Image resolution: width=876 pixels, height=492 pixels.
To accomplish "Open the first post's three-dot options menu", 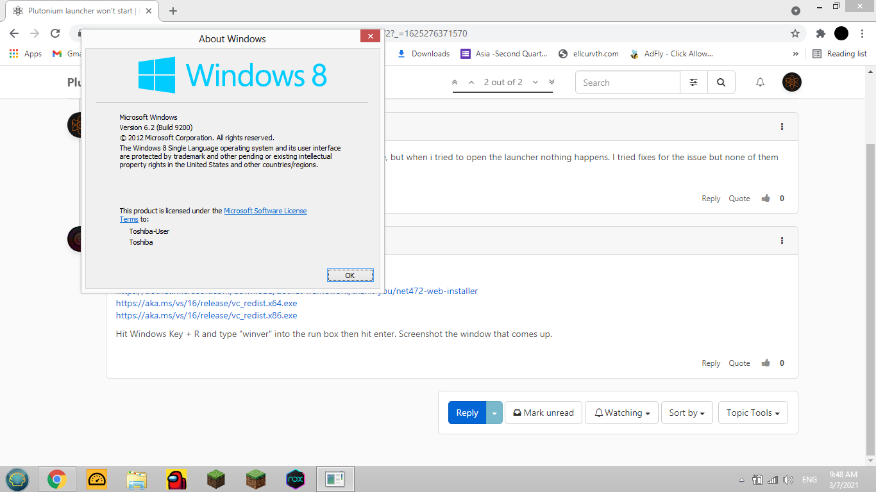I will [x=782, y=127].
